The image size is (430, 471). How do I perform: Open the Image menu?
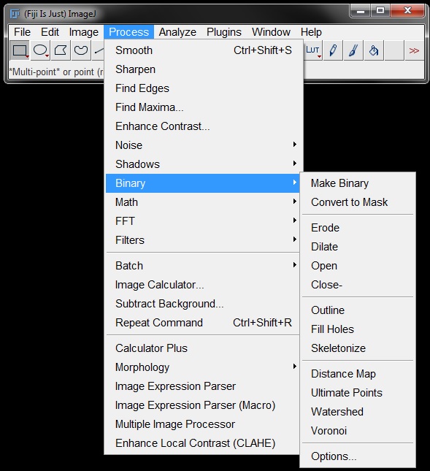84,32
